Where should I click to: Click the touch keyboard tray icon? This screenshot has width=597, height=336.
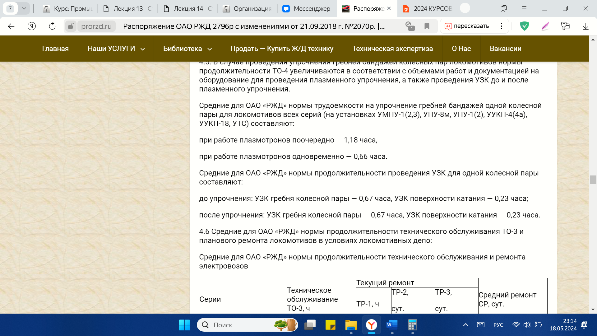coord(481,325)
